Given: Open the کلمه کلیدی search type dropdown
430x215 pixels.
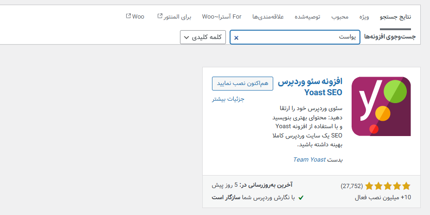Looking at the screenshot, I should [x=203, y=37].
